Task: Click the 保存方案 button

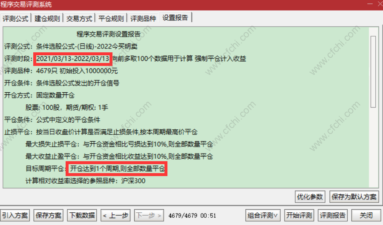Action: (x=49, y=216)
